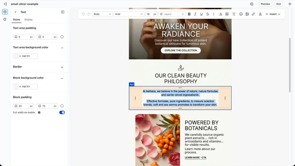The height and width of the screenshot is (166, 295).
Task: Select the botanicals flowers image
Action: [158, 140]
